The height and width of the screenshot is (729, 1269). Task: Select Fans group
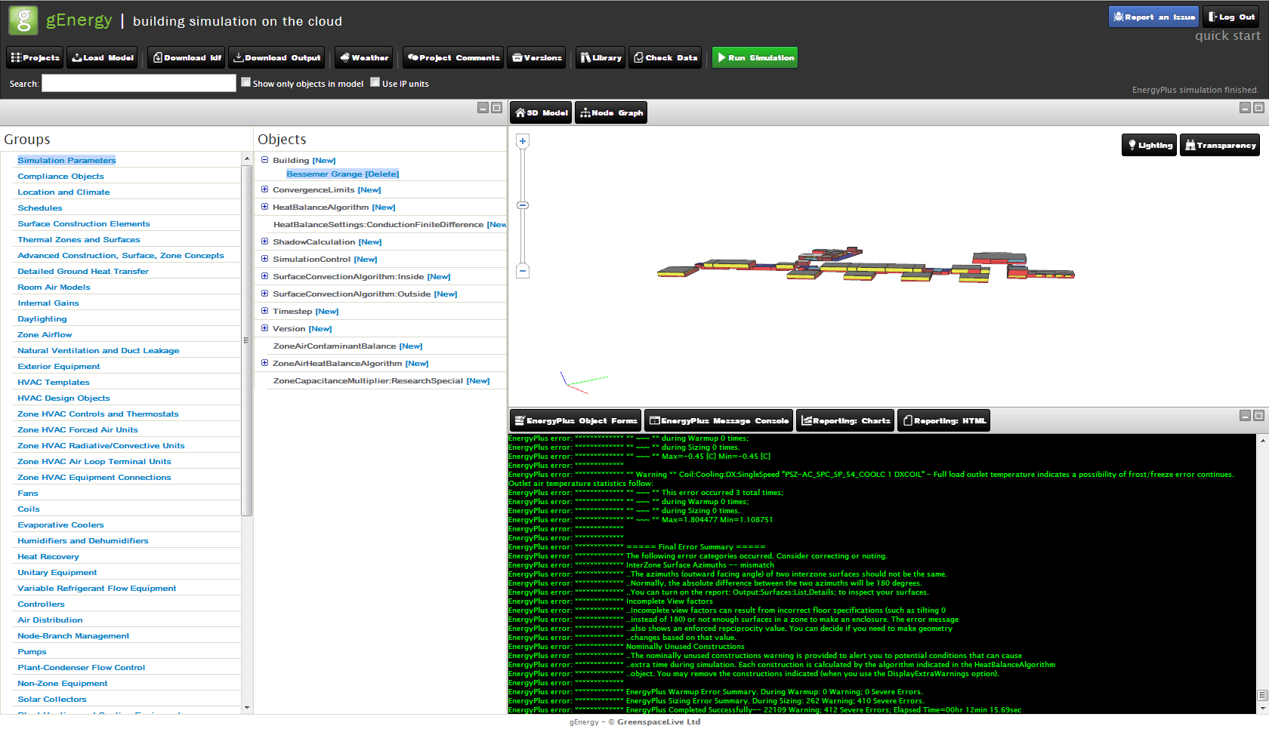click(x=28, y=493)
